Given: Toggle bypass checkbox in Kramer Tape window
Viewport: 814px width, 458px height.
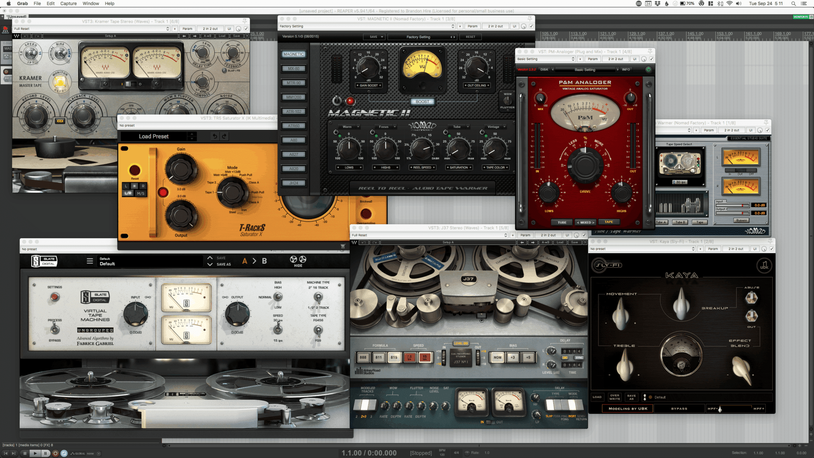Looking at the screenshot, I should click(x=246, y=29).
